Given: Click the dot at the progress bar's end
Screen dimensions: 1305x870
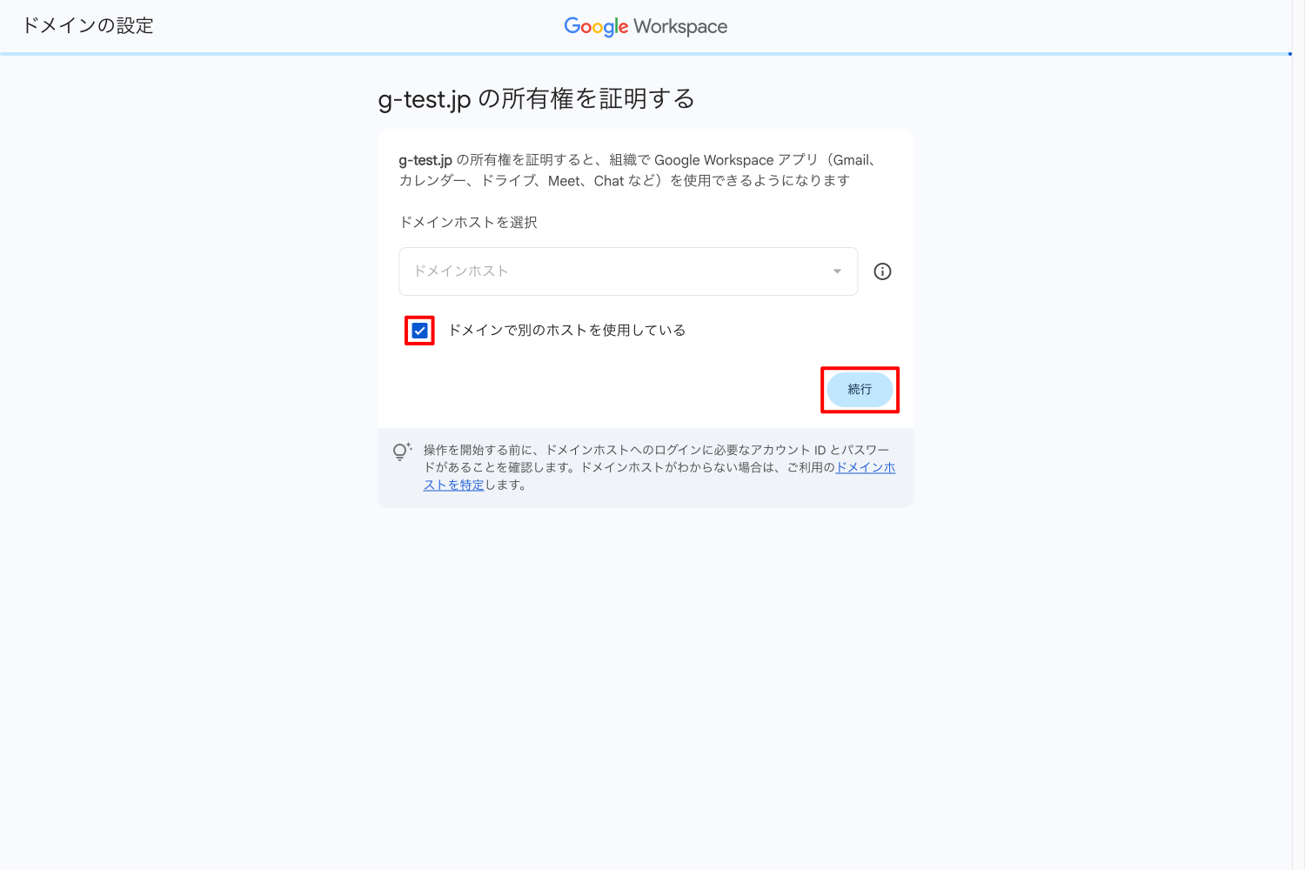Looking at the screenshot, I should (1290, 54).
